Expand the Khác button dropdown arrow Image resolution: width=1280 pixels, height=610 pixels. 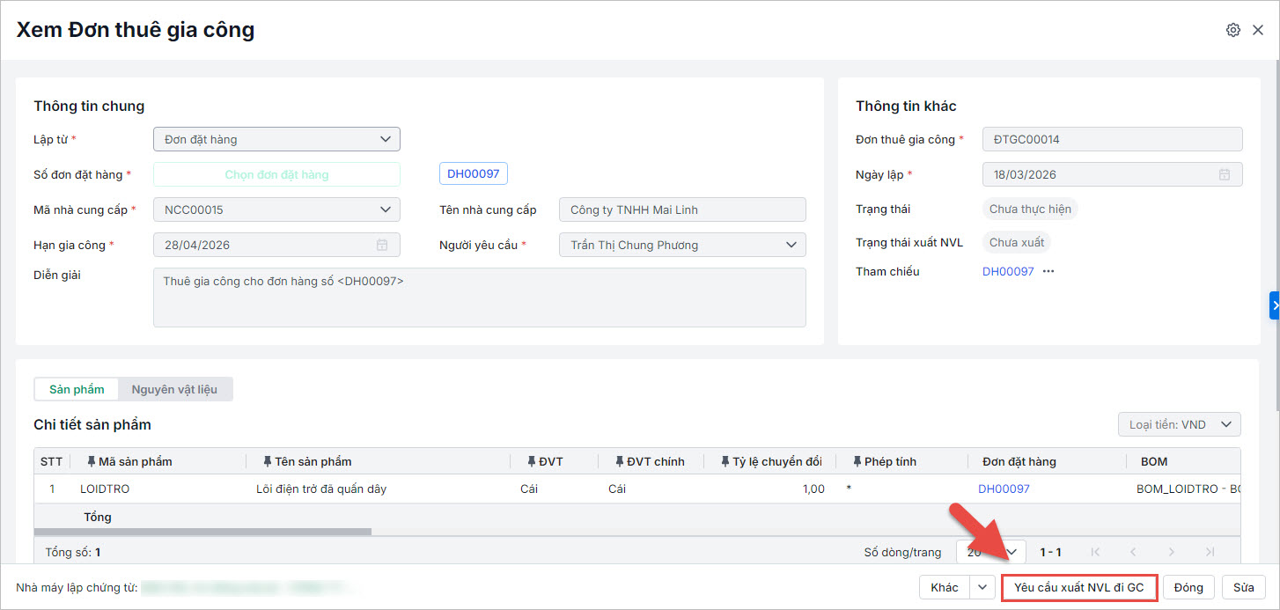(x=982, y=587)
